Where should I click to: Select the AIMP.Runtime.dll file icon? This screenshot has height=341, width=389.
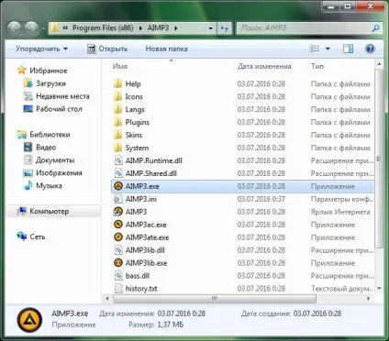[118, 160]
